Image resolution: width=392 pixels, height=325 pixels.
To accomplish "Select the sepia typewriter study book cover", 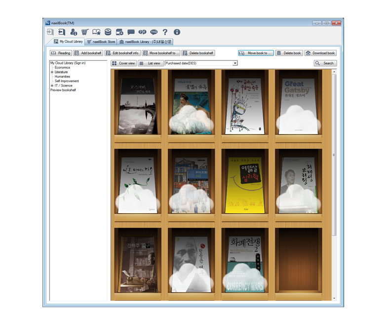I will pyautogui.click(x=138, y=264).
